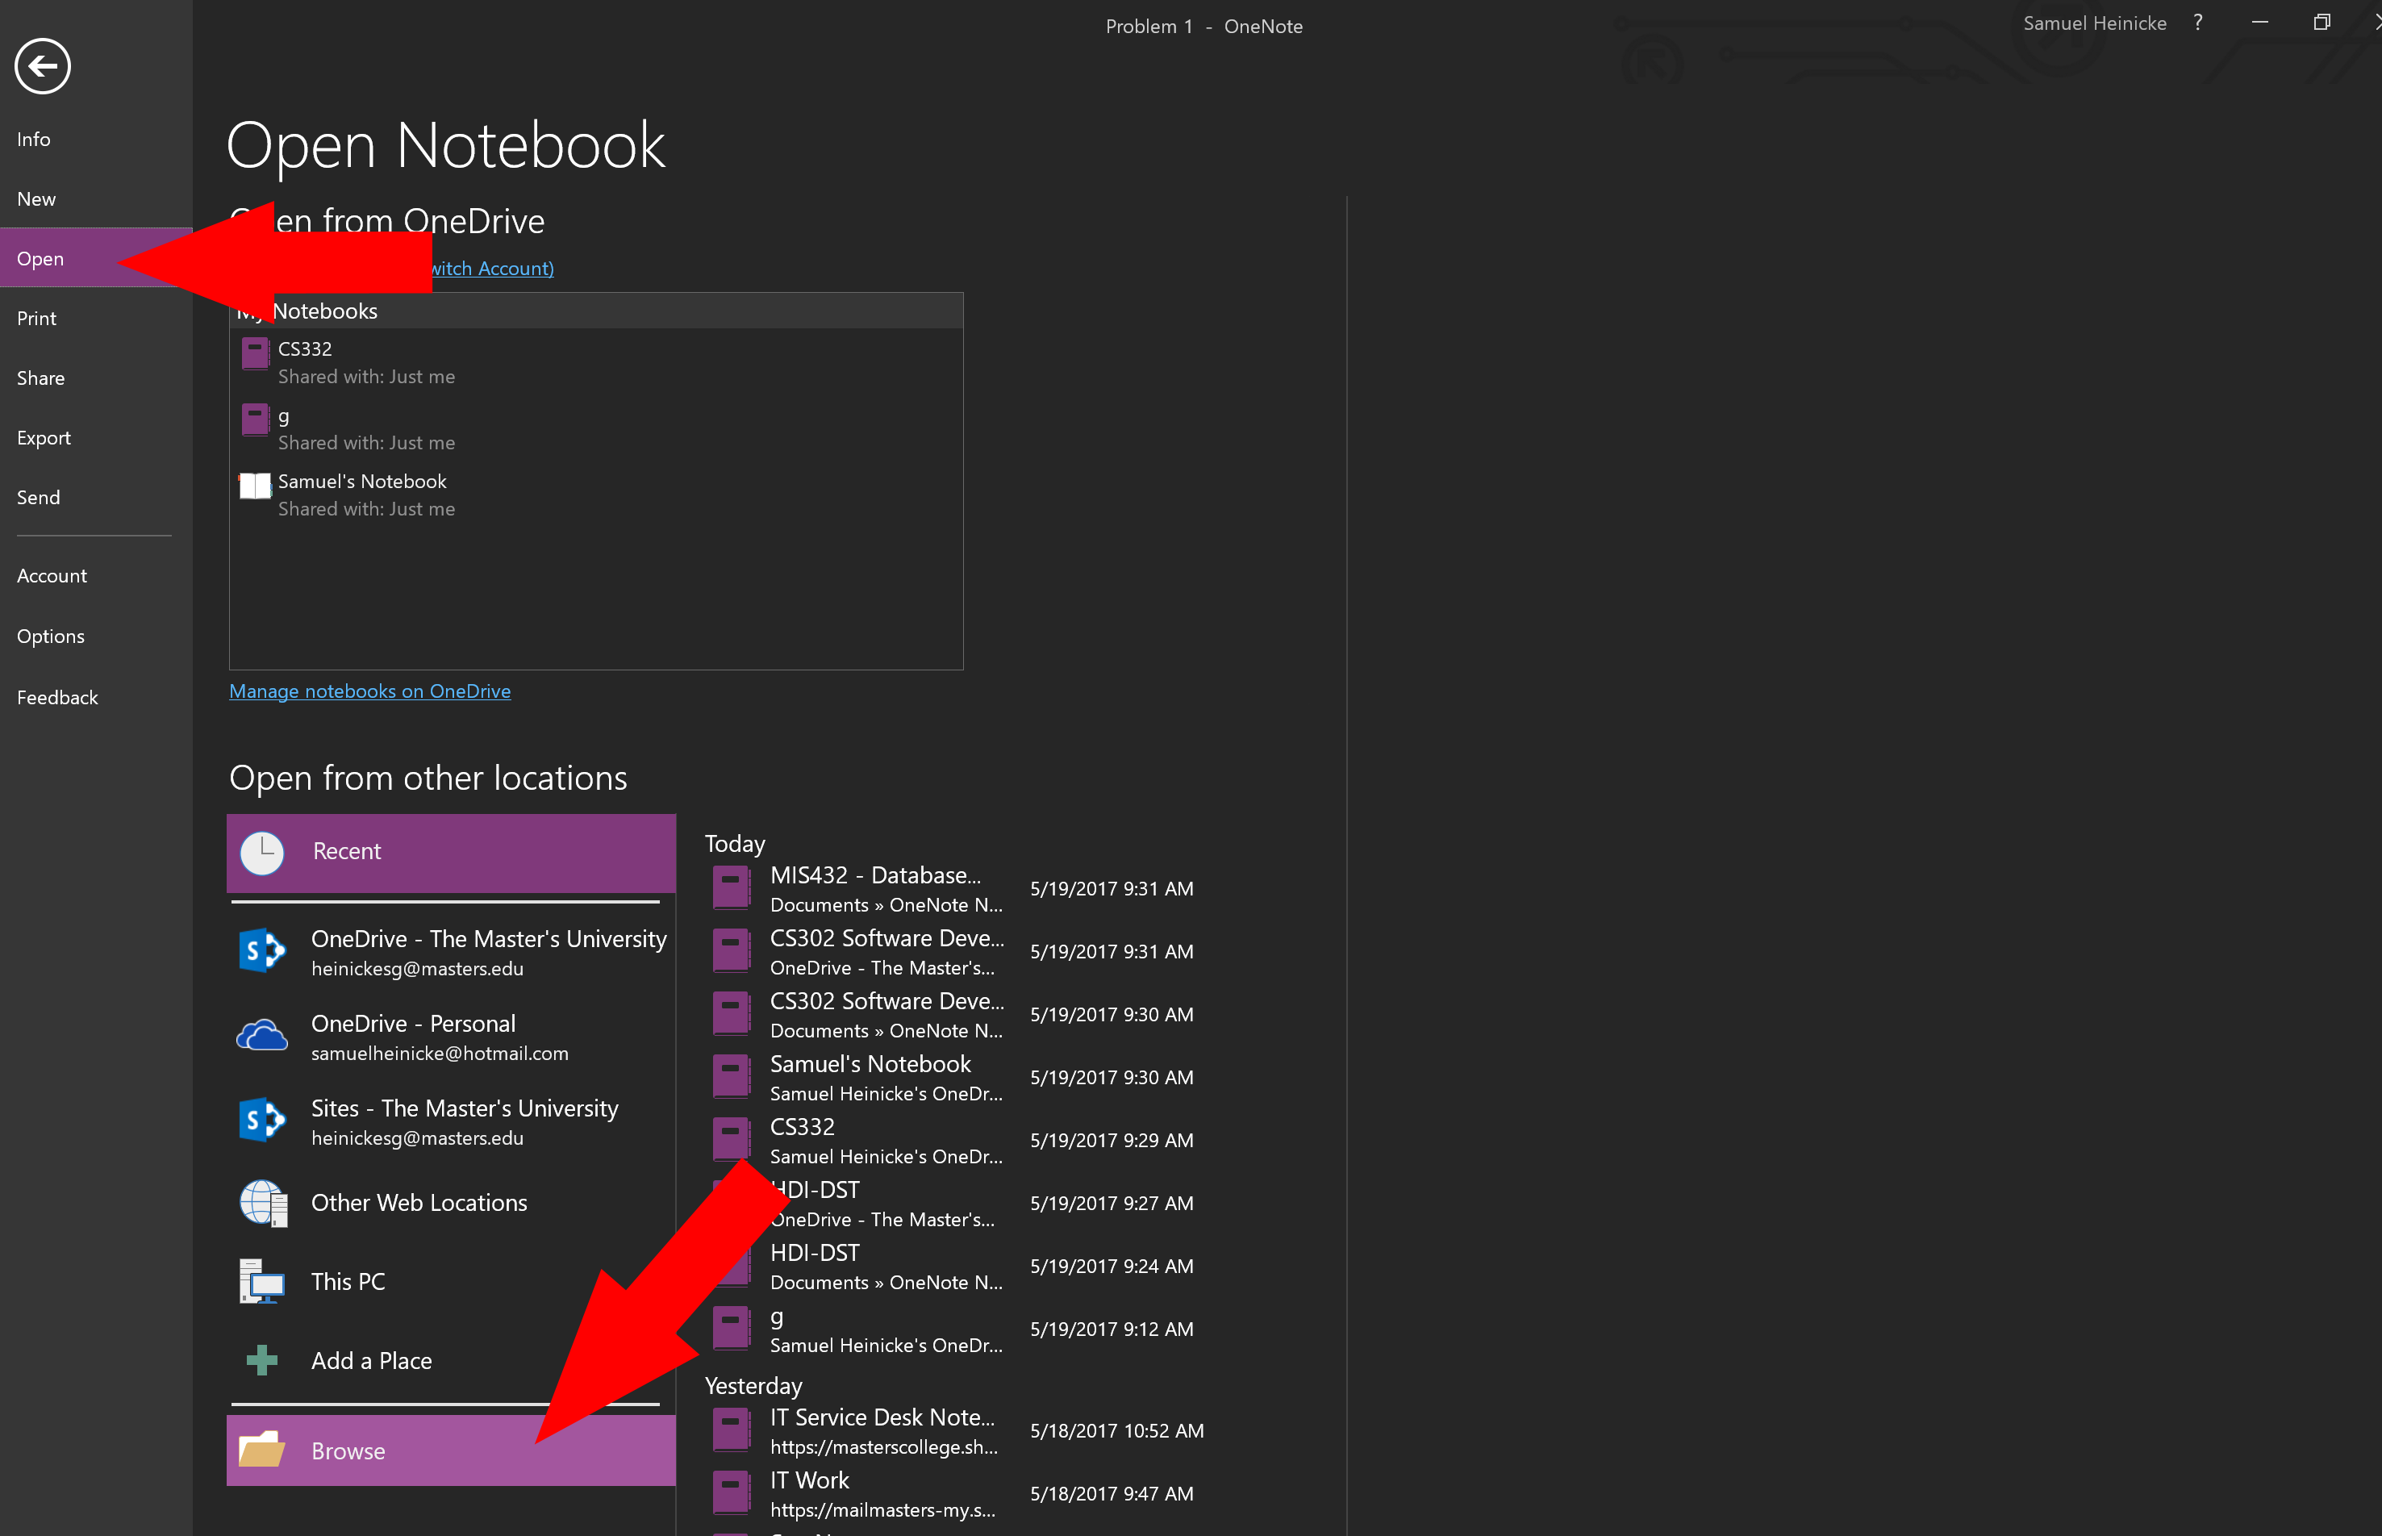Screen dimensions: 2382x1536
Task: Open the Account page in sidebar
Action: tap(52, 575)
